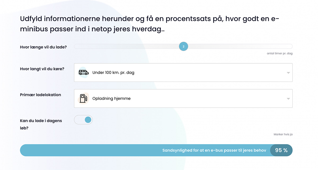
Task: Open the driving distance dropdown arrow
Action: click(288, 73)
